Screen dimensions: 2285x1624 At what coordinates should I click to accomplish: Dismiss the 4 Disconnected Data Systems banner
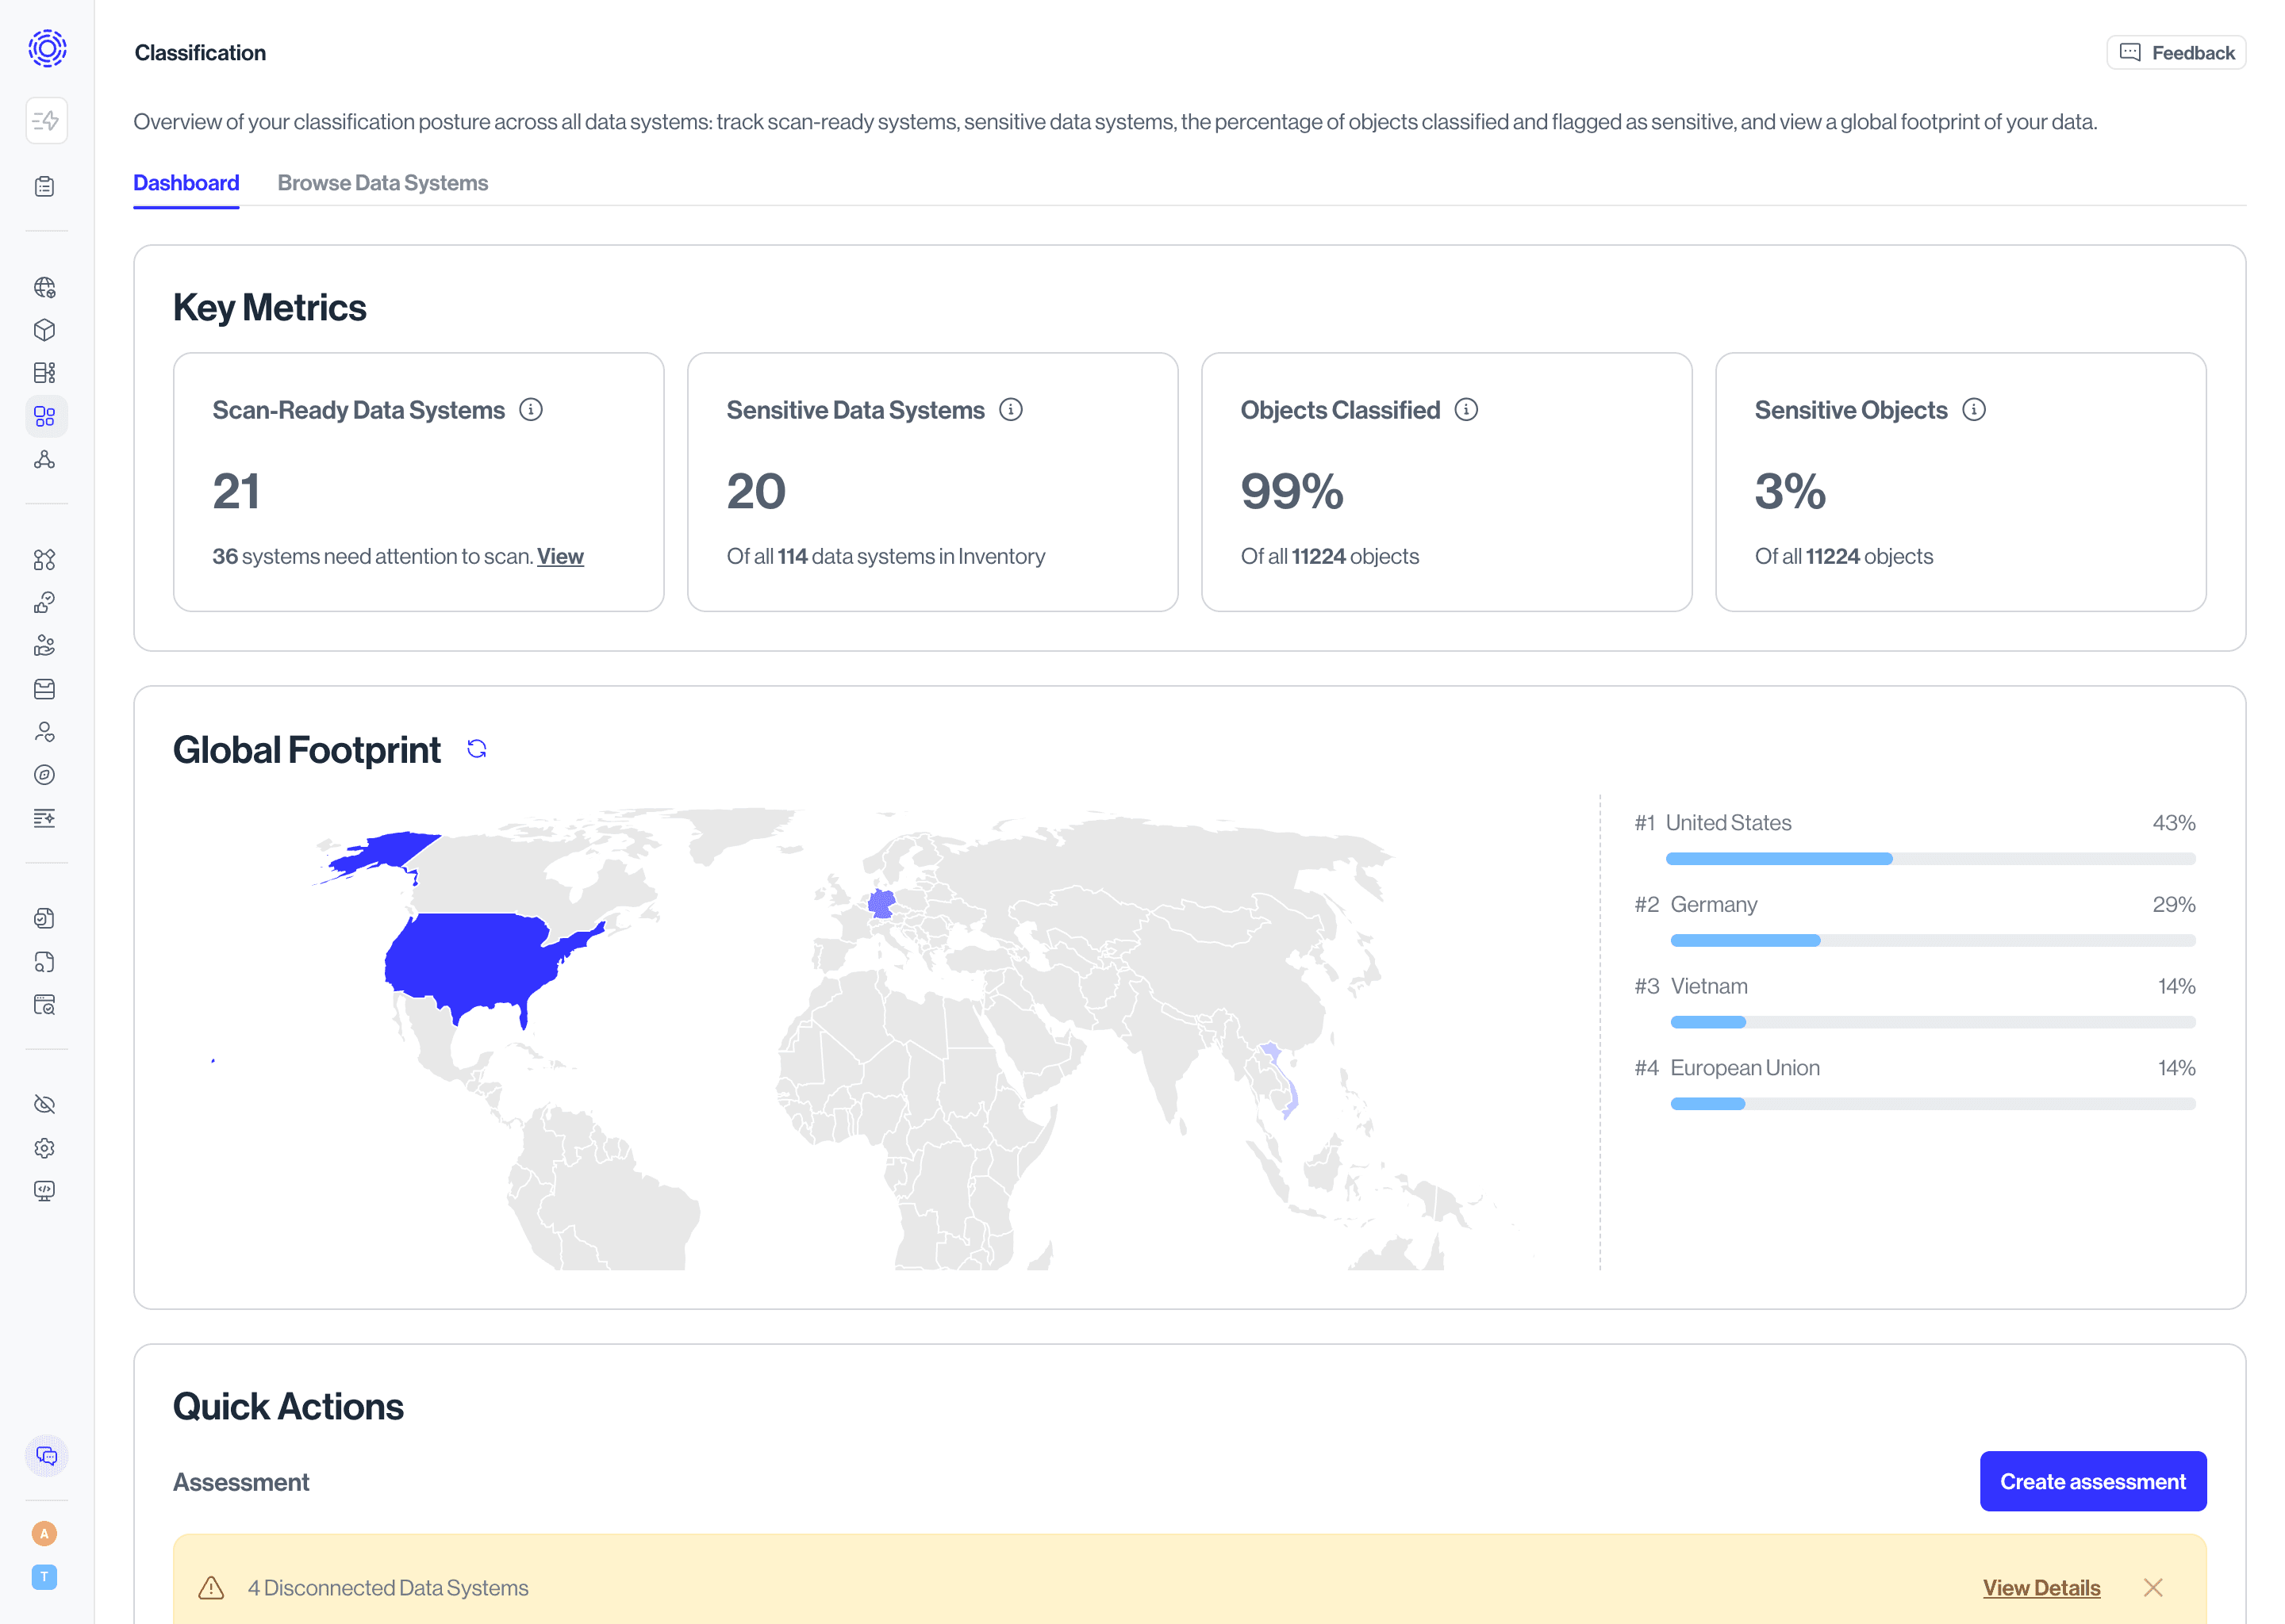[x=2153, y=1587]
